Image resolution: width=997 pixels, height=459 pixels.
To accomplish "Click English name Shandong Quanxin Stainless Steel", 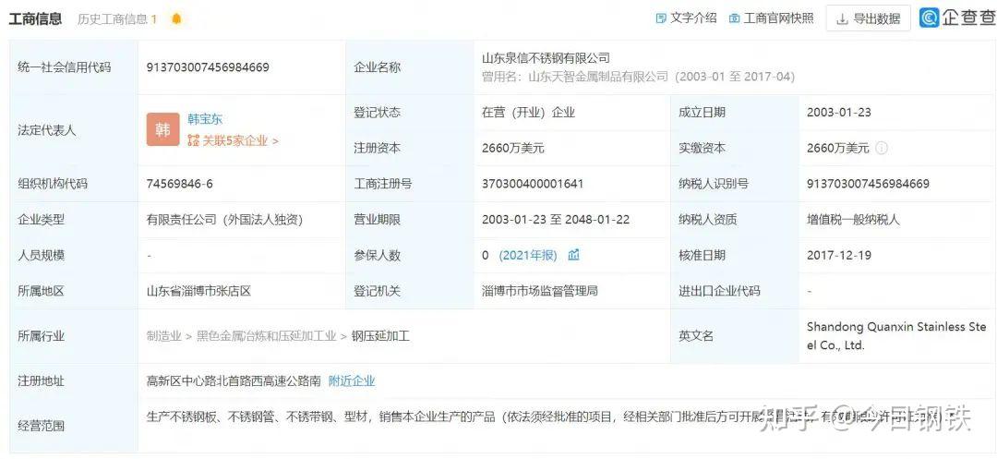I will [896, 336].
